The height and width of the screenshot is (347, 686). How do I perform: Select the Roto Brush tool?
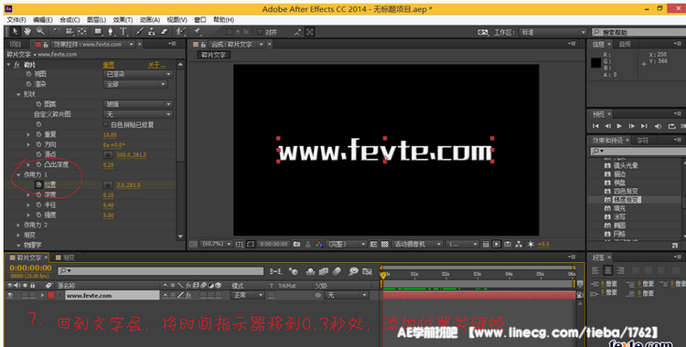pyautogui.click(x=181, y=31)
